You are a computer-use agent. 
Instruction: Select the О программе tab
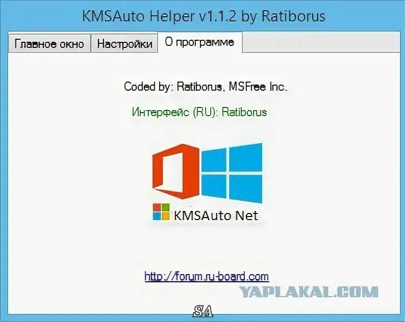coord(200,42)
